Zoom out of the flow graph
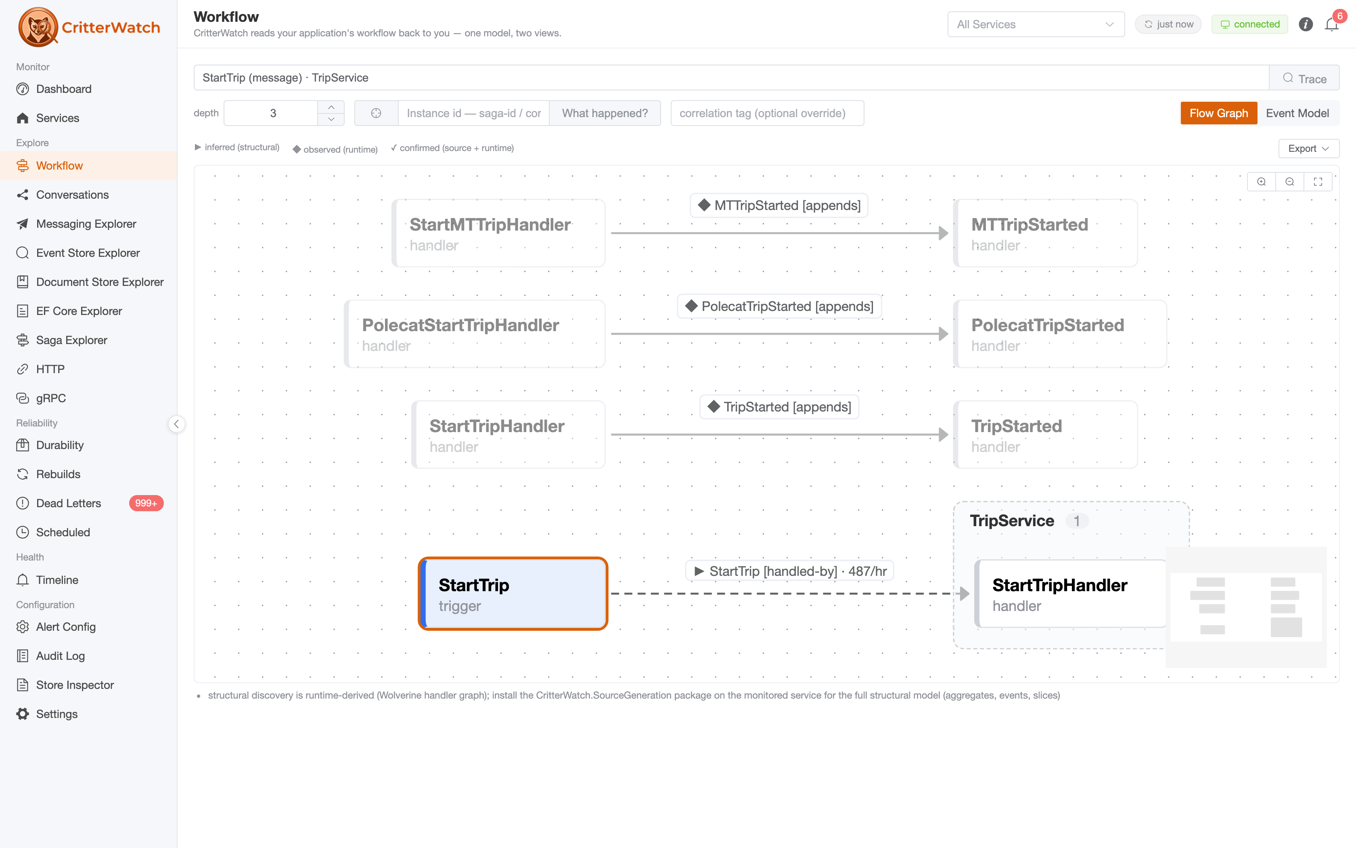 (1290, 182)
